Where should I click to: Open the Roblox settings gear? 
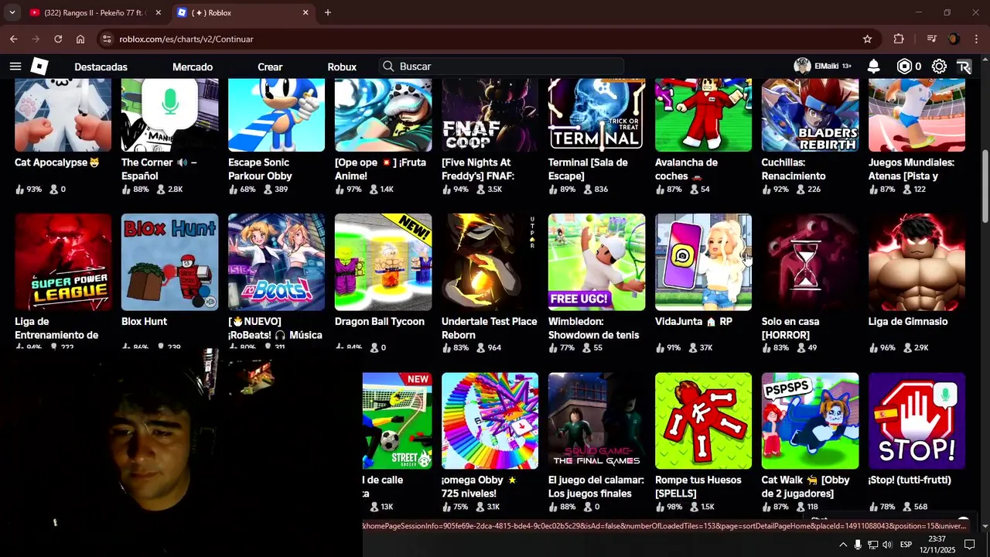point(939,67)
